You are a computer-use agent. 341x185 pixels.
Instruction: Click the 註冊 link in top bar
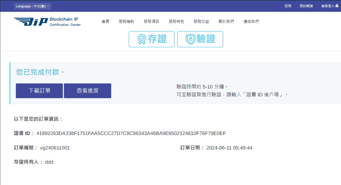[x=288, y=6]
